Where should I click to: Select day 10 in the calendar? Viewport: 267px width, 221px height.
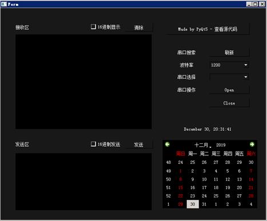[204, 179]
